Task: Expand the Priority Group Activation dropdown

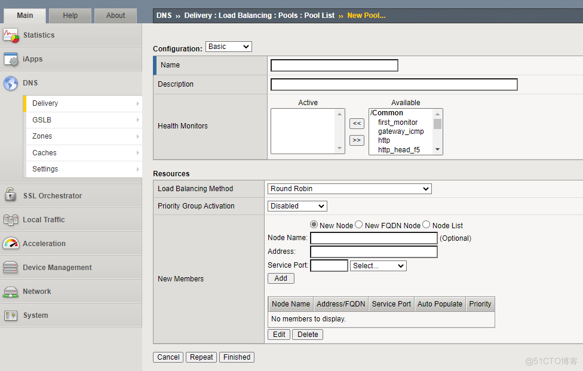Action: (297, 206)
